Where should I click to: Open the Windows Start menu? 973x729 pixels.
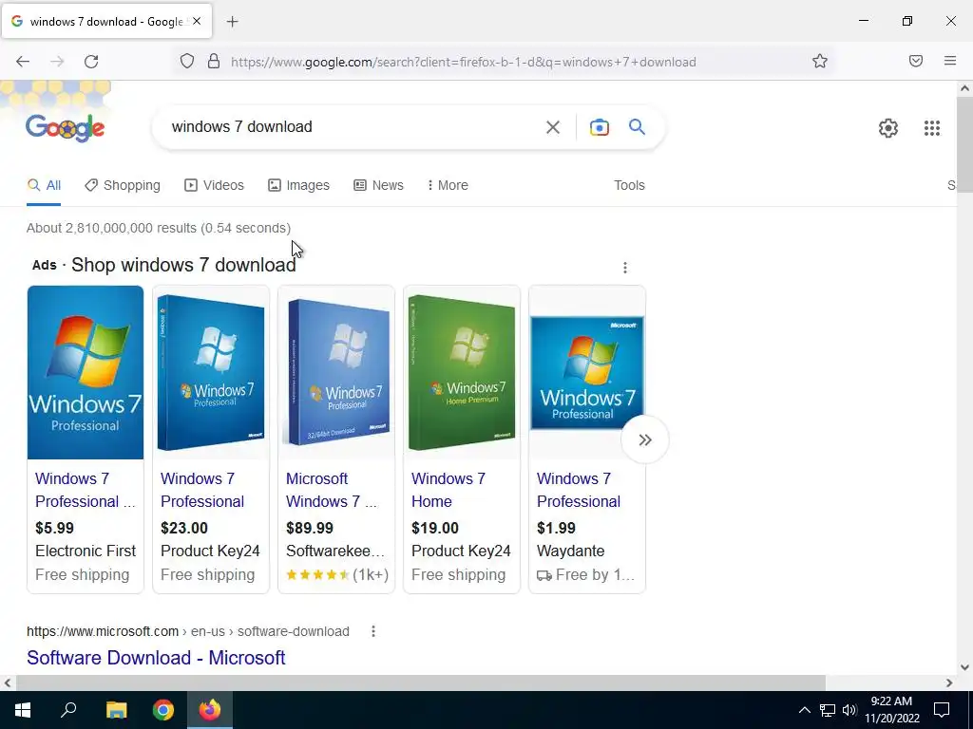pyautogui.click(x=23, y=710)
